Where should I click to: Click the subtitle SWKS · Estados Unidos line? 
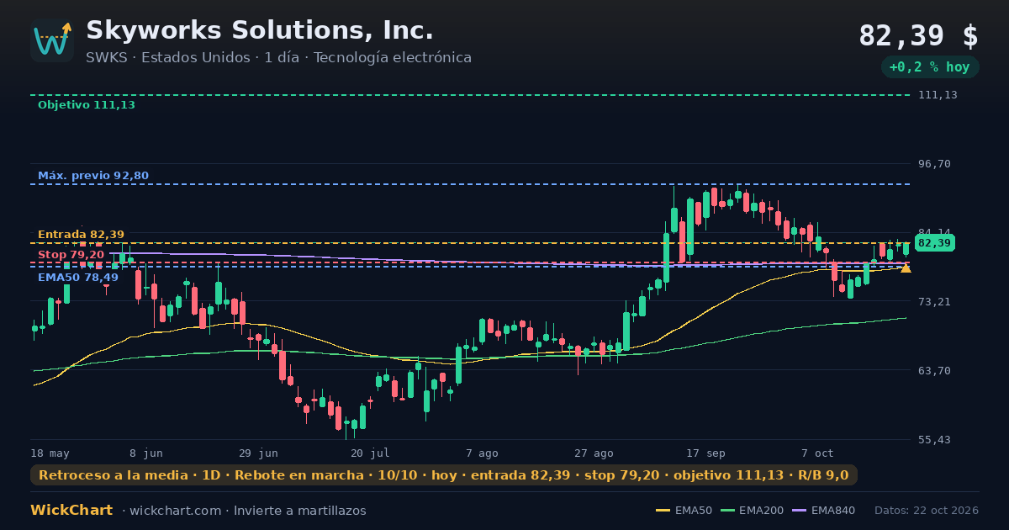point(278,57)
